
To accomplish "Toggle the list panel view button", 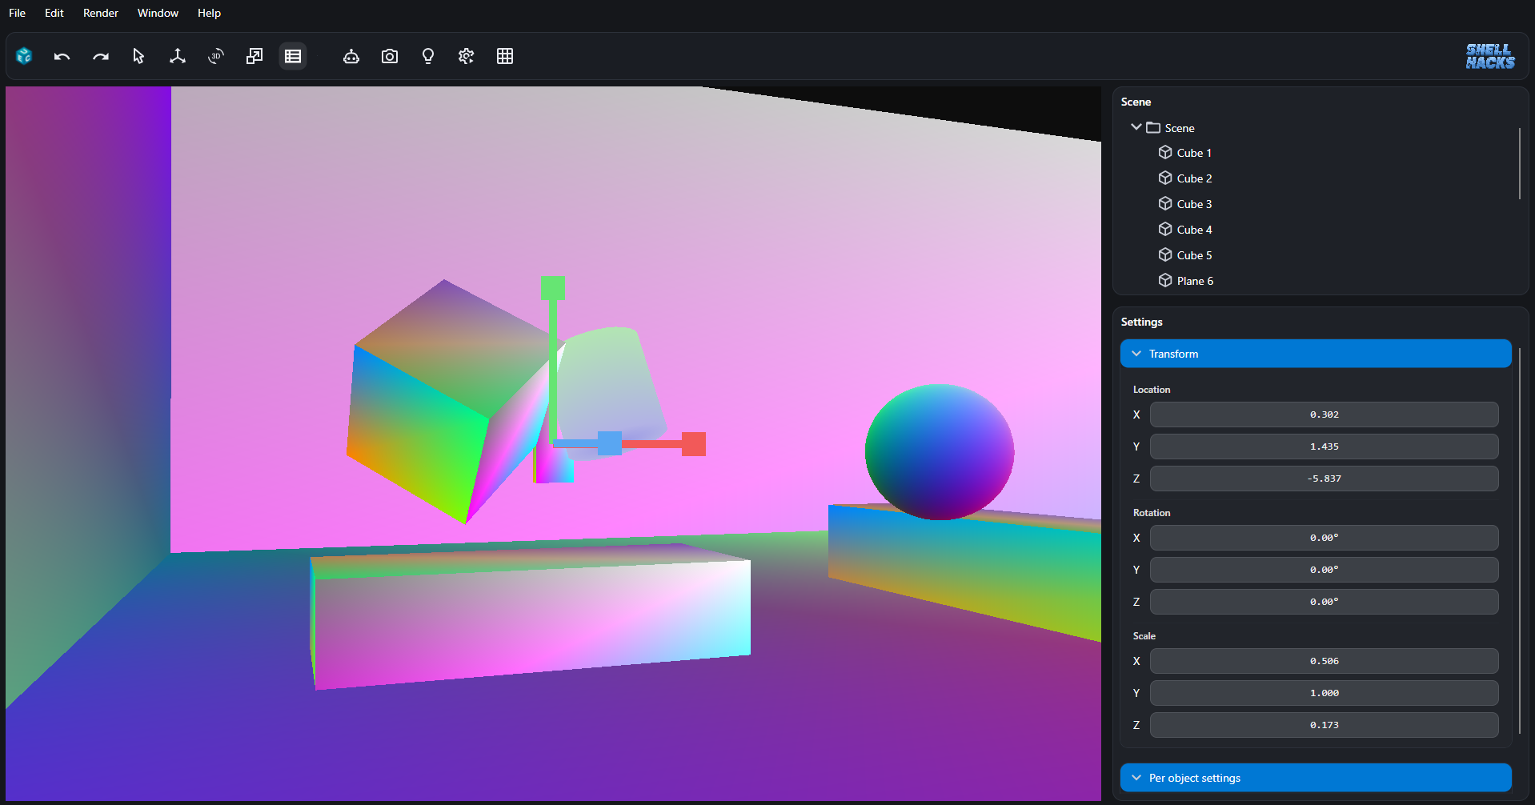I will [292, 56].
